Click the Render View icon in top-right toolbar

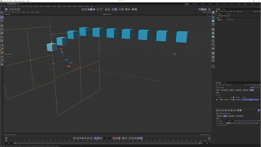pos(200,9)
